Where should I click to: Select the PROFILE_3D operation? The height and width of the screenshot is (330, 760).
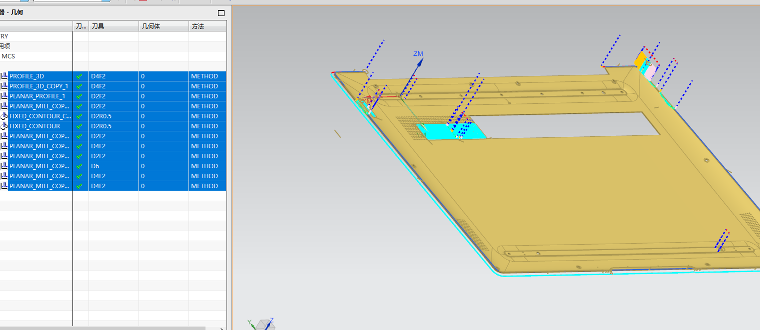(x=26, y=76)
